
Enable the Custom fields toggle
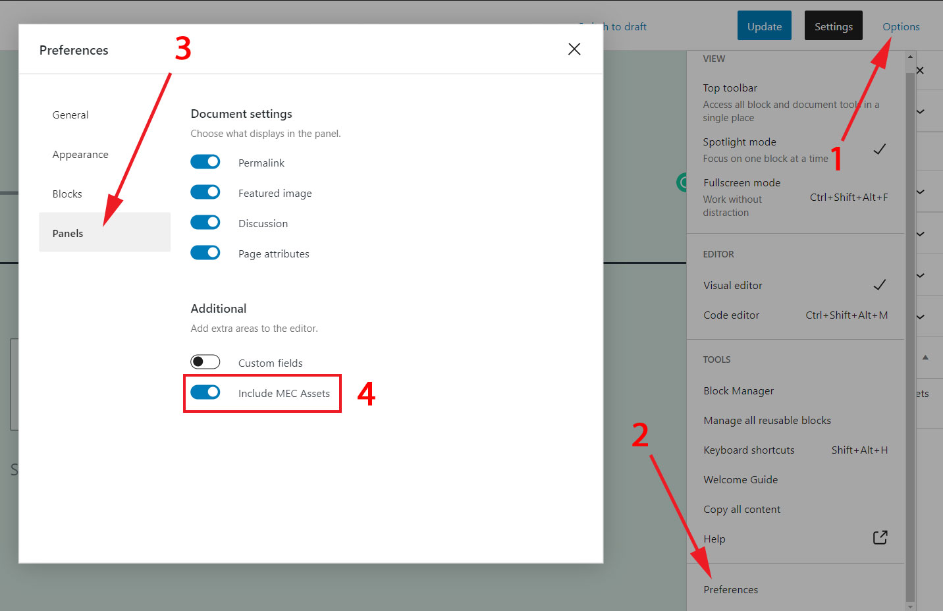point(205,362)
